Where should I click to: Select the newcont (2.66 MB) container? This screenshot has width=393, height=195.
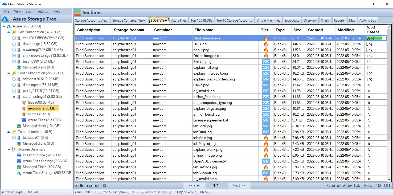click(x=43, y=108)
